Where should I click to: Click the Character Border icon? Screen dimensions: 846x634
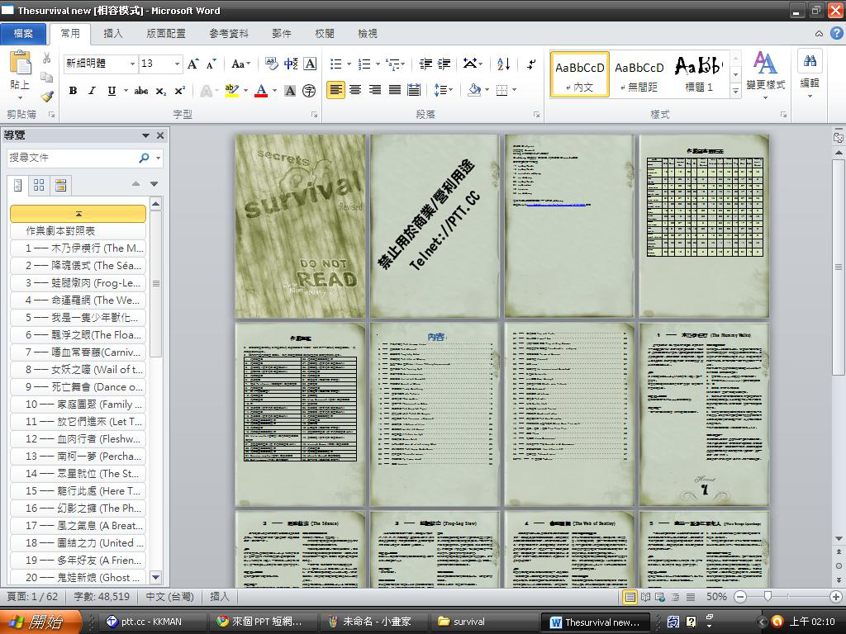point(311,64)
